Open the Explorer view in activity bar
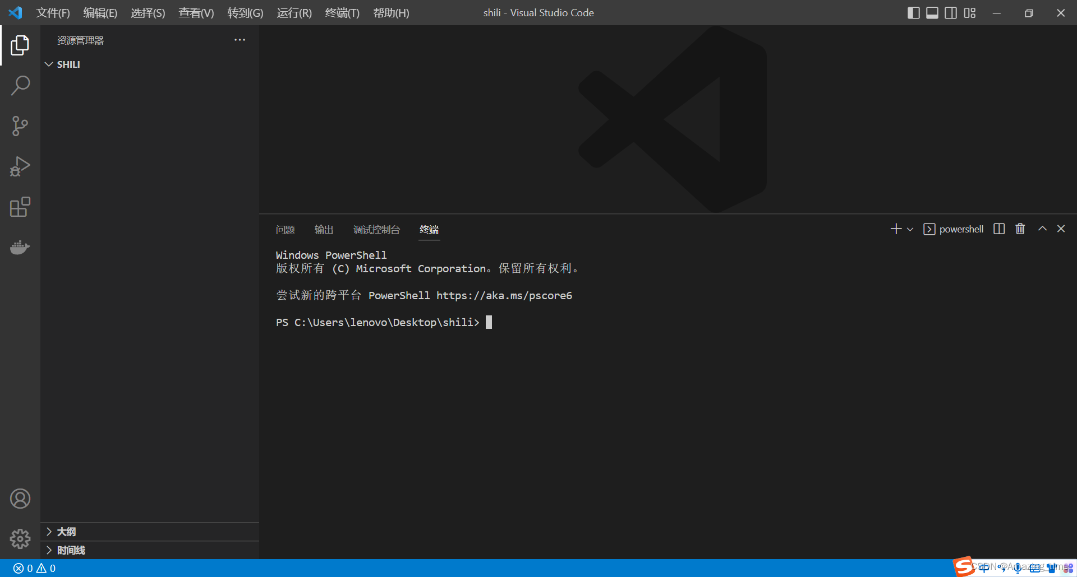This screenshot has height=577, width=1077. pyautogui.click(x=20, y=45)
